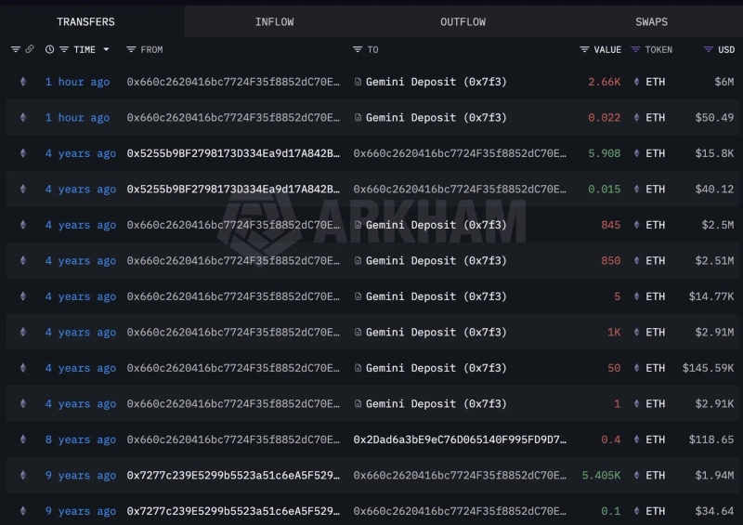Click the link icon in header
Viewport: 743px width, 525px height.
(30, 49)
